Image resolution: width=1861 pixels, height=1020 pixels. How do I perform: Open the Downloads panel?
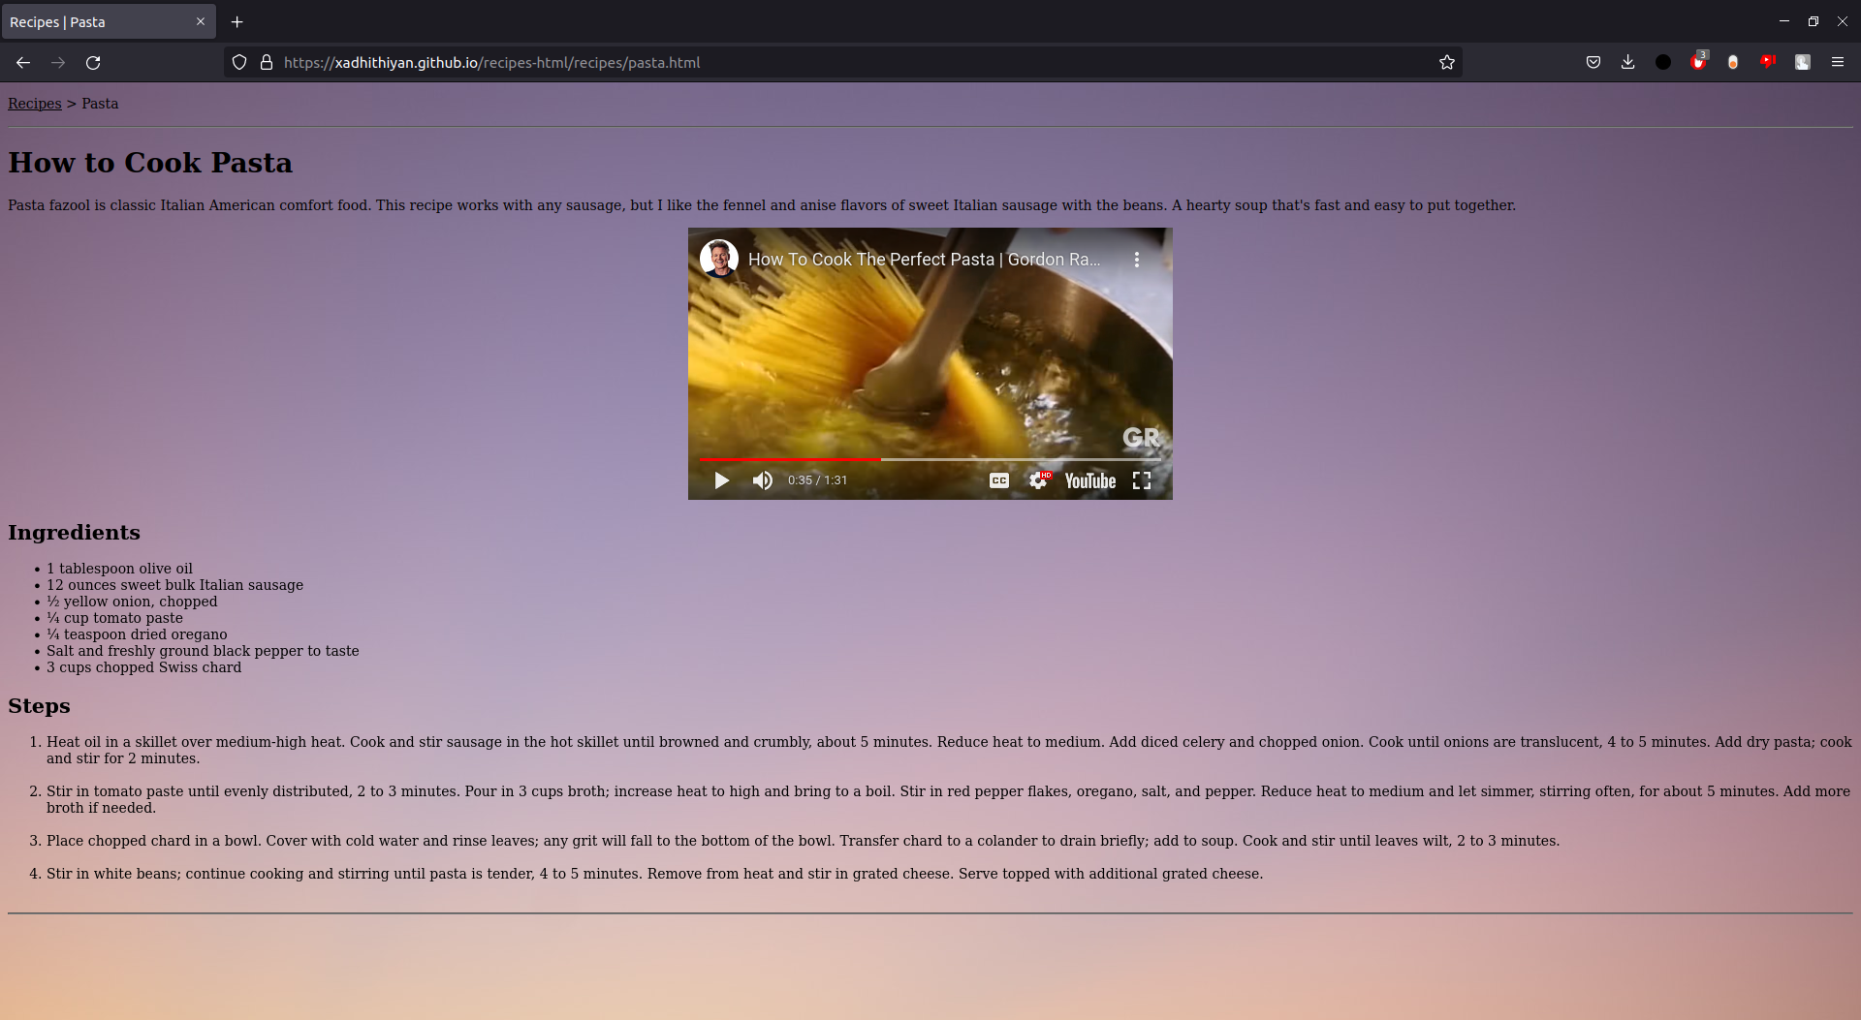point(1627,61)
